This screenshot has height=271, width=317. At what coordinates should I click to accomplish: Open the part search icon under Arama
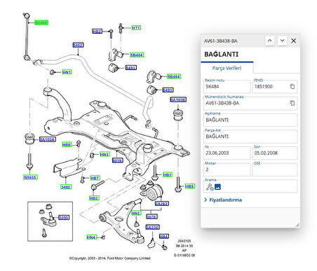coord(210,187)
